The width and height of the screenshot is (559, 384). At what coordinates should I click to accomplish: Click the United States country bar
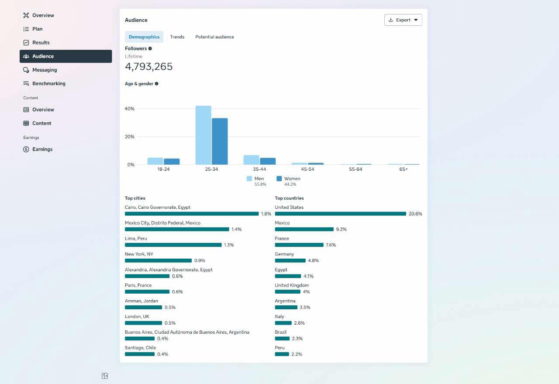point(341,214)
